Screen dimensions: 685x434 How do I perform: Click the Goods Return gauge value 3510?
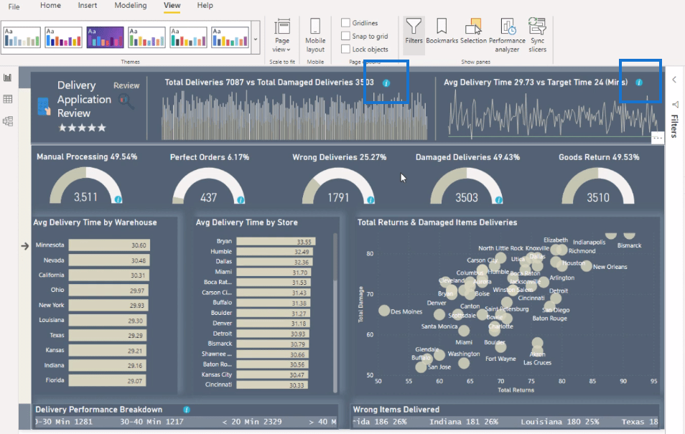click(597, 198)
